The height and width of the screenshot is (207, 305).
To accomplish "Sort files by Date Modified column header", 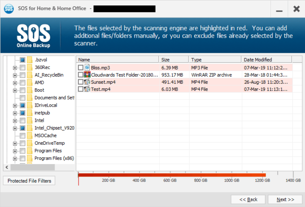I will (267, 60).
